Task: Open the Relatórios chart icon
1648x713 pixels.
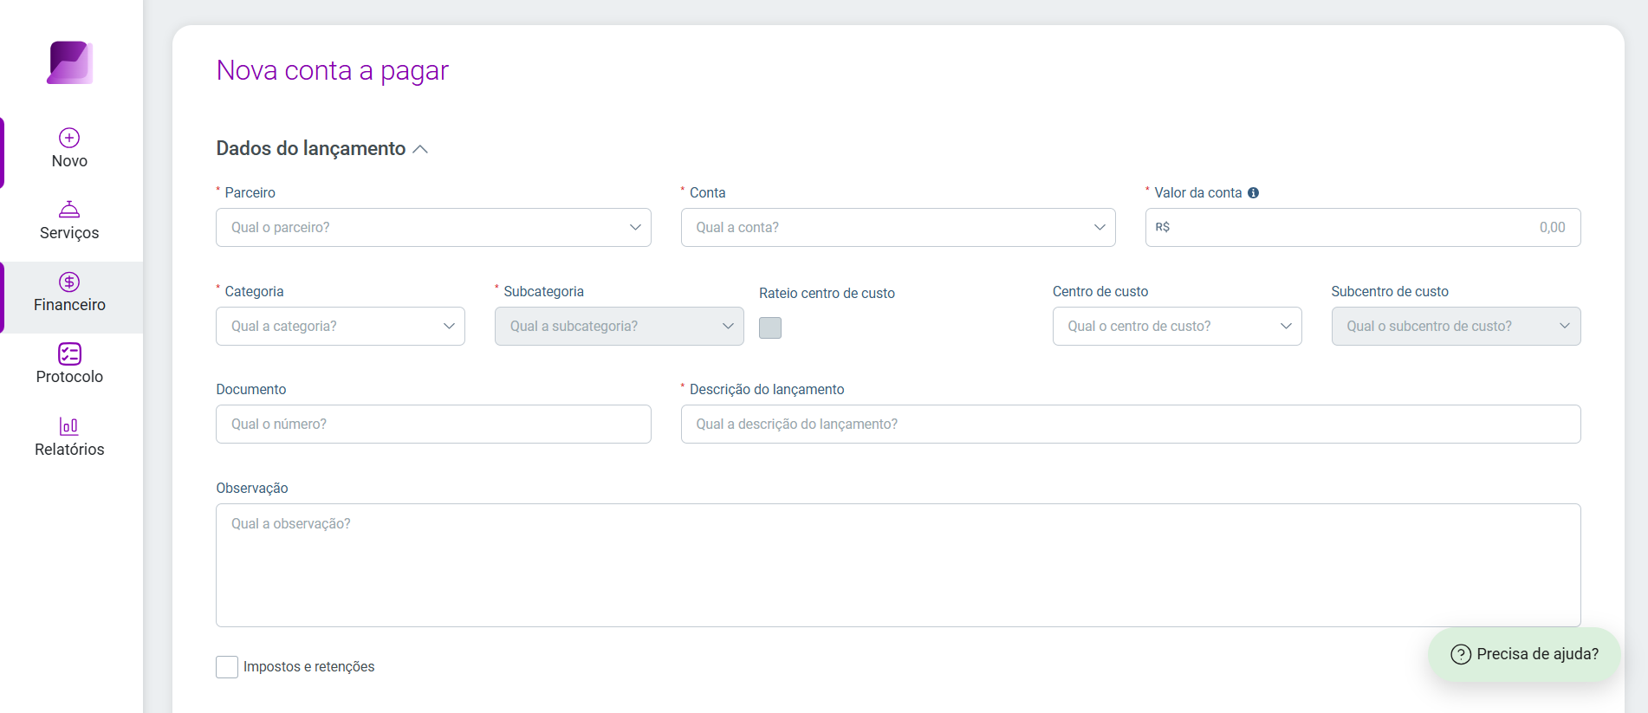Action: (x=69, y=425)
